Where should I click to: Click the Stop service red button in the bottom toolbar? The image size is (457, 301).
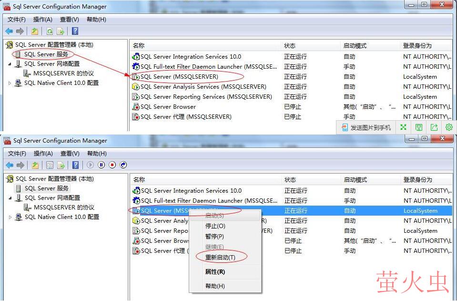pos(112,165)
